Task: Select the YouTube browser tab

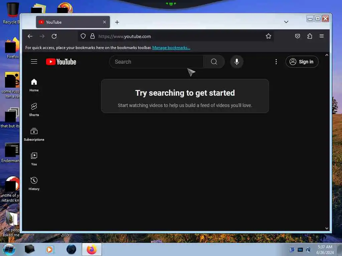Action: [73, 22]
